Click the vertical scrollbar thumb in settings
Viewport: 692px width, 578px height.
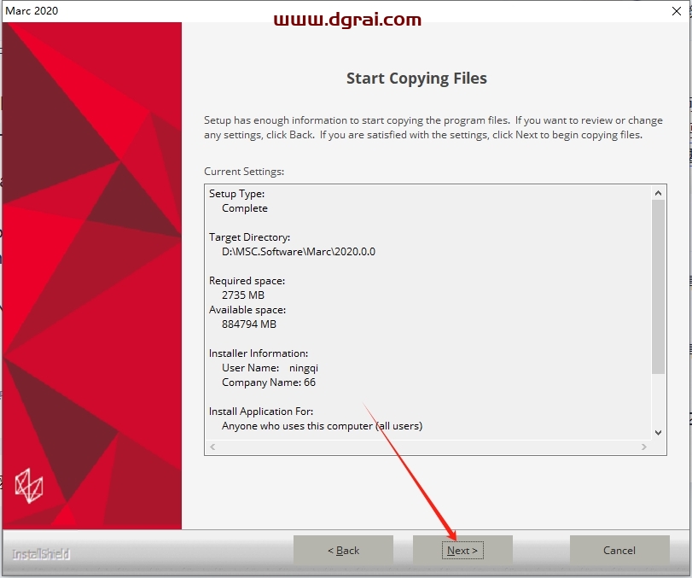click(658, 287)
